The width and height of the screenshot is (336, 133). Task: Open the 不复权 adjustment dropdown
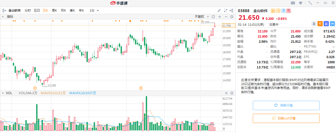(x=201, y=17)
